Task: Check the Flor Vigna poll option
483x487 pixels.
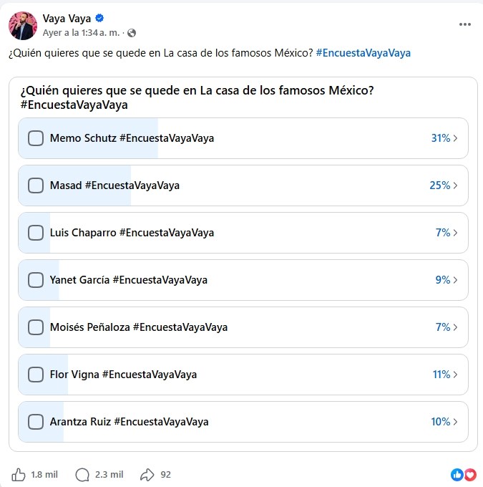Action: click(36, 375)
